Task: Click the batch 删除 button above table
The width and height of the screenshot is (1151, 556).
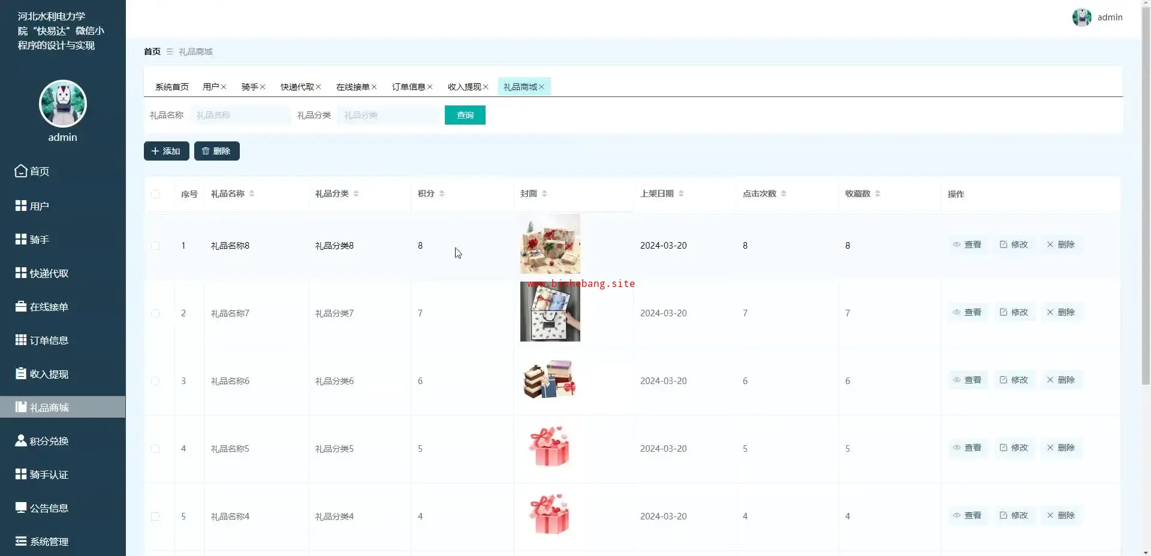Action: [x=217, y=151]
